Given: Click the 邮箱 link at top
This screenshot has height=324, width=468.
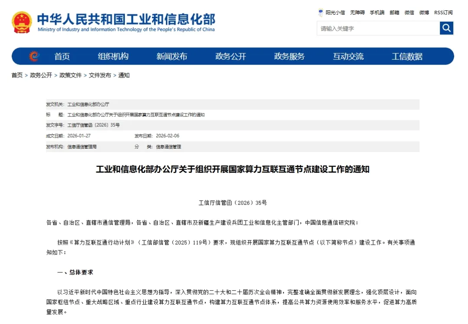Looking at the screenshot, I should tap(394, 13).
